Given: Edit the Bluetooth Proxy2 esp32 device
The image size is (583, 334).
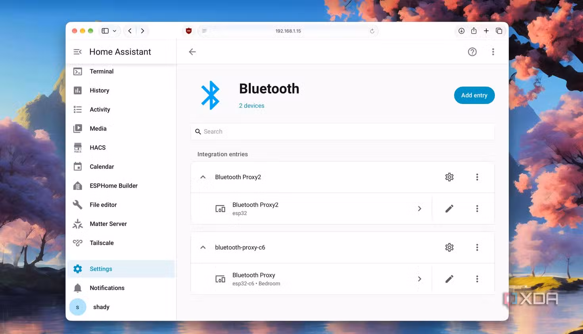Looking at the screenshot, I should point(449,209).
